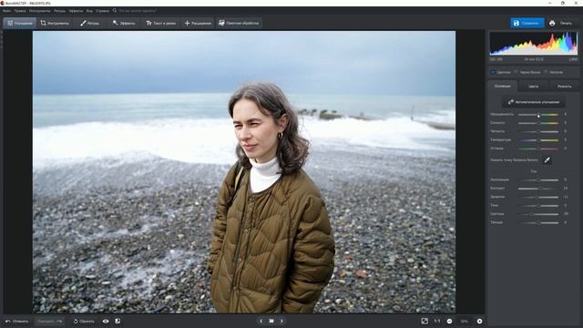583x328 pixels.
Task: Click the Отменить (Undo) button
Action: point(17,322)
